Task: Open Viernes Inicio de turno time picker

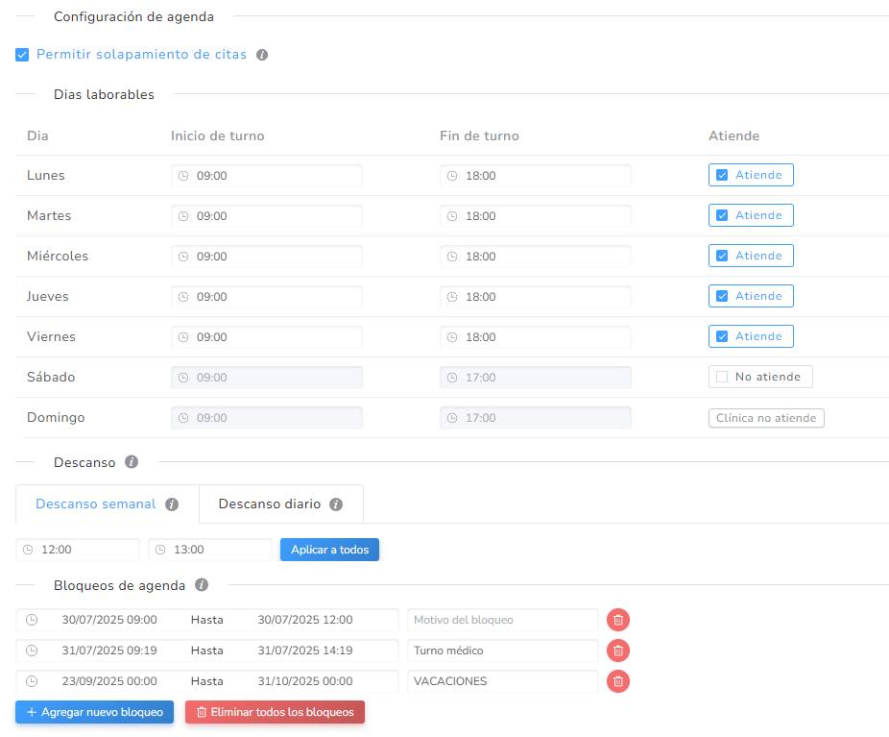Action: coord(267,337)
